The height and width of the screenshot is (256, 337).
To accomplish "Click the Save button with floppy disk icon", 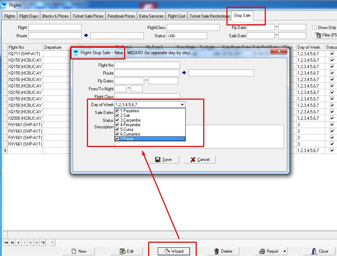I will pos(163,160).
